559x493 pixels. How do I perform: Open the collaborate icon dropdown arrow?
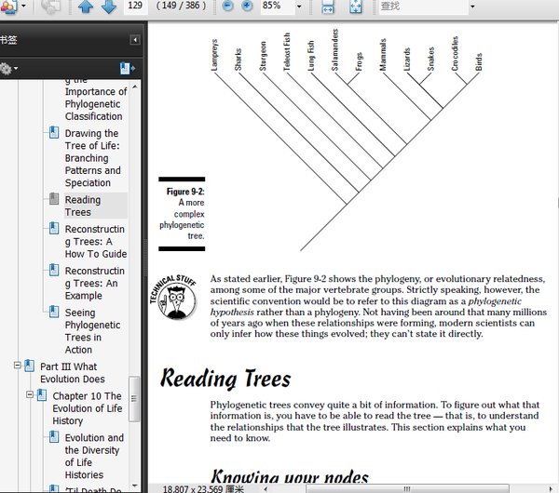(24, 7)
